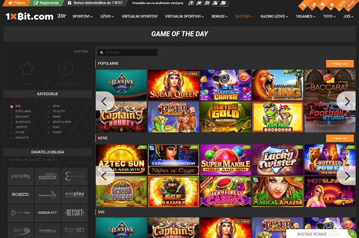Open the settings gear icon in orange ribbon
Screen dimensions: 359x238
pyautogui.click(x=332, y=4)
